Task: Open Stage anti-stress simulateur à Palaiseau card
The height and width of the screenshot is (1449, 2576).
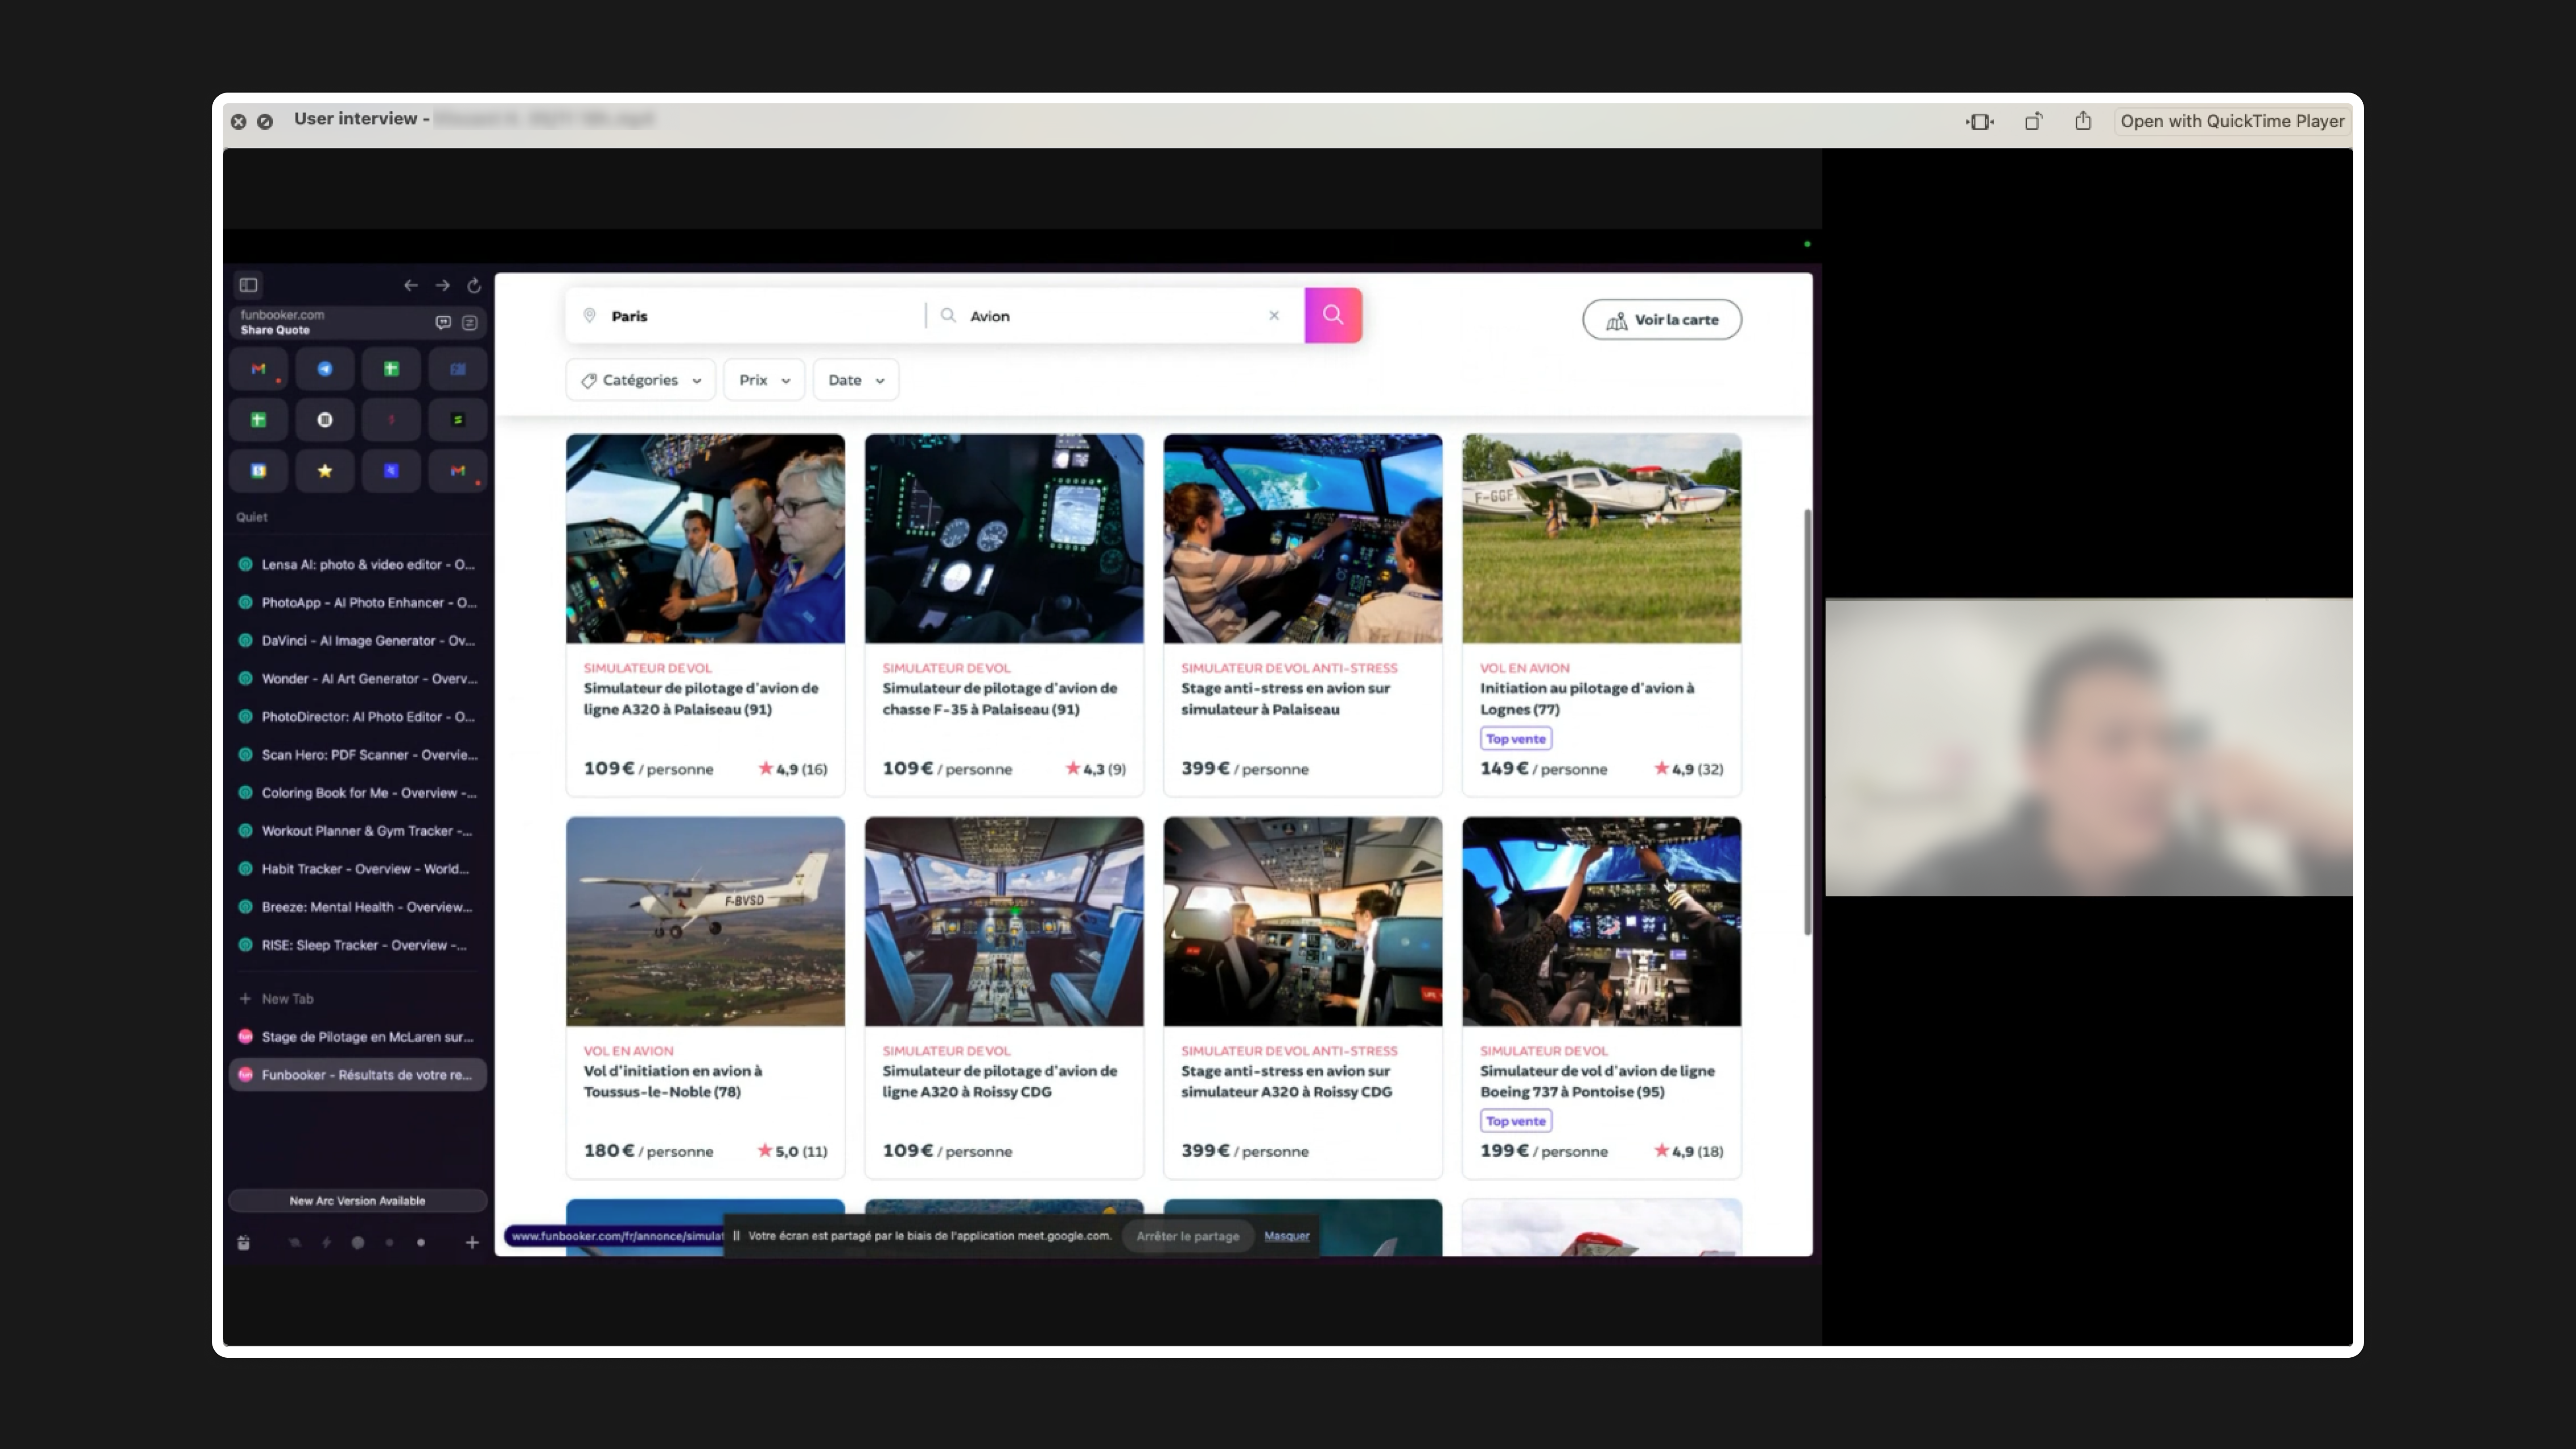Action: (x=1303, y=615)
